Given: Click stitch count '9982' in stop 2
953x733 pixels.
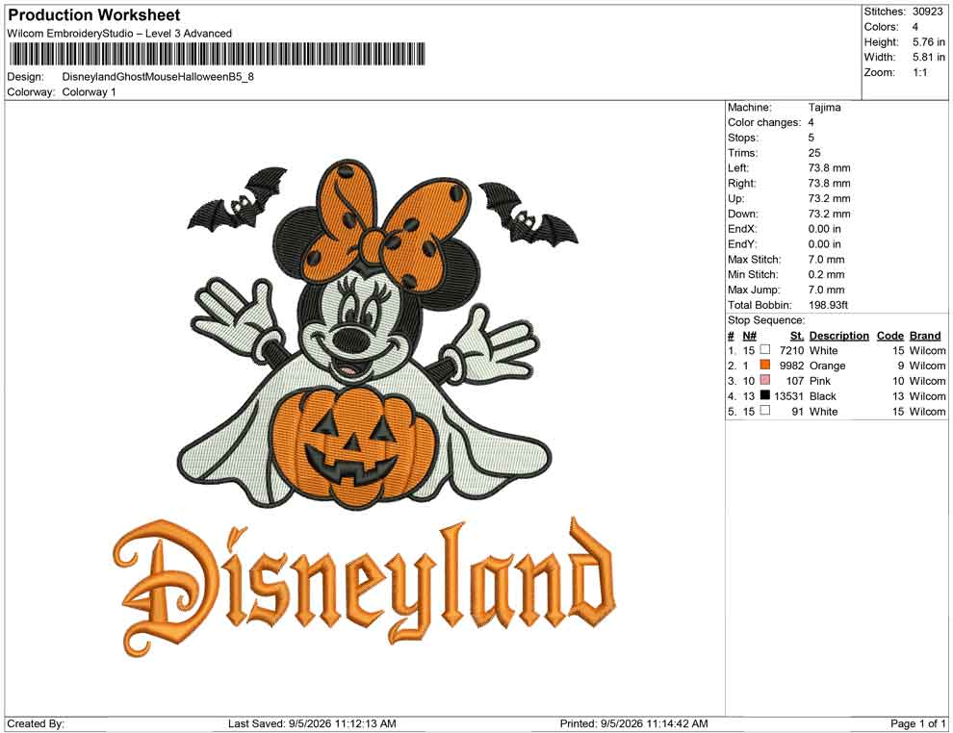Looking at the screenshot, I should pos(791,366).
